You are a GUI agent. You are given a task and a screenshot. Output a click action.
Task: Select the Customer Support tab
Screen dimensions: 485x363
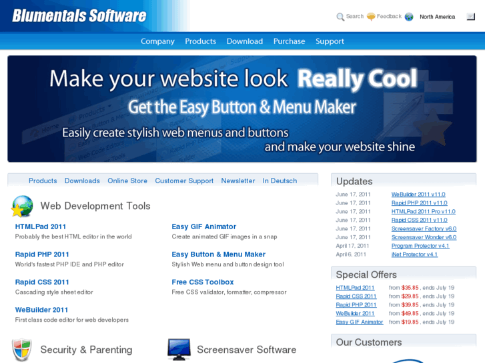[x=184, y=181]
